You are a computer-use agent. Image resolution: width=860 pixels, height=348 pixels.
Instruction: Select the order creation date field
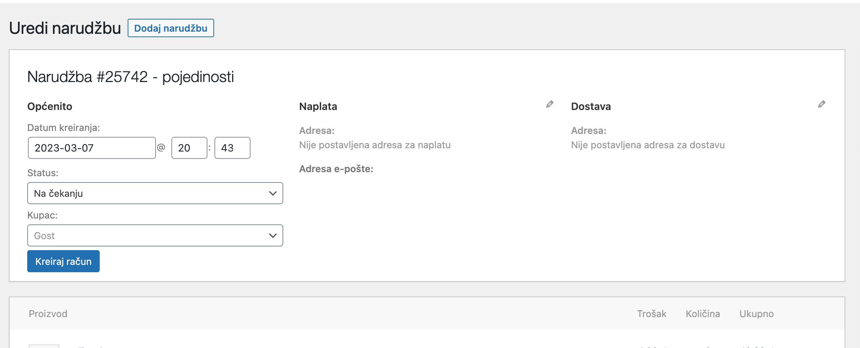[x=91, y=148]
